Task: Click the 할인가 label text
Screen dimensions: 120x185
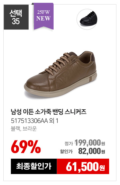Action: 66,151
